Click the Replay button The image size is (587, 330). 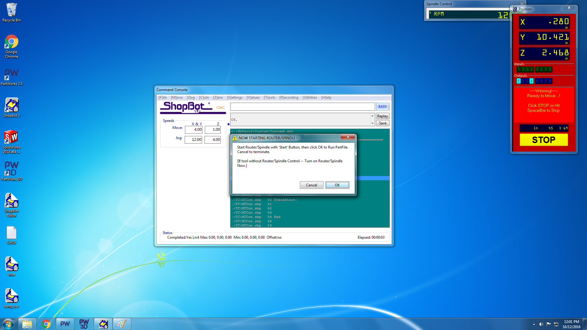(x=382, y=116)
